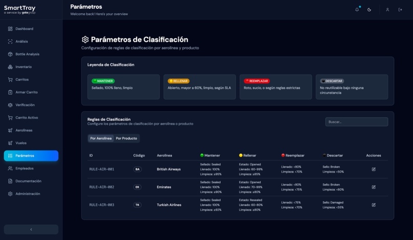Click the Administración gear icon
This screenshot has width=413, height=240.
[x=10, y=193]
